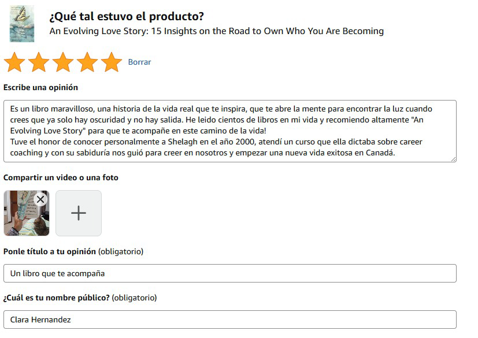
Task: Add another photo with the plus button
Action: pos(79,213)
